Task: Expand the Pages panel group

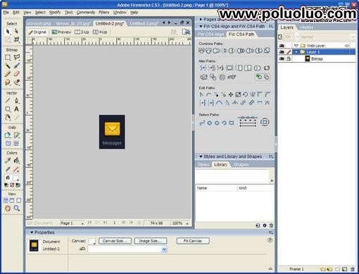Action: [201, 19]
